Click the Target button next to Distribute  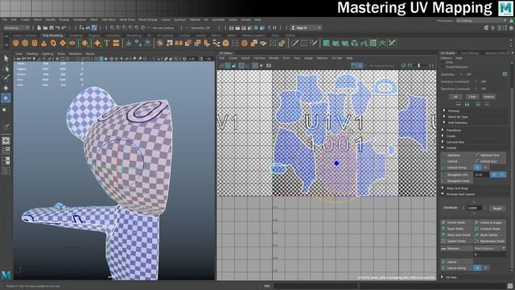(497, 208)
